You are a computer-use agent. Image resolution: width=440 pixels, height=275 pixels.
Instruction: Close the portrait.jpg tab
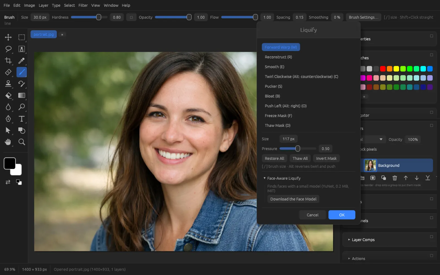(x=62, y=35)
